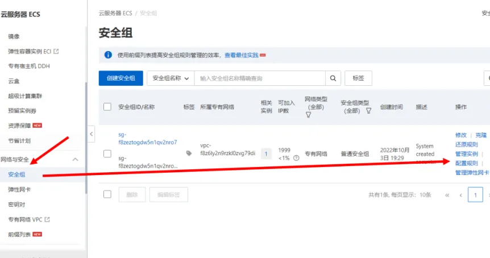490x258 pixels.
Task: Collapse the 网络与安全 section
Action: [75, 160]
